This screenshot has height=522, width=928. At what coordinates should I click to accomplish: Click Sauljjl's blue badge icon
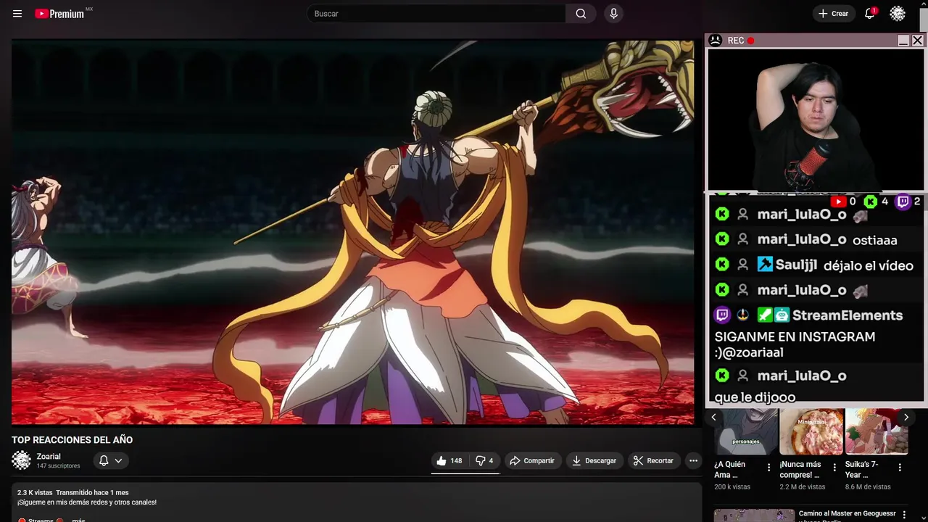pos(765,265)
